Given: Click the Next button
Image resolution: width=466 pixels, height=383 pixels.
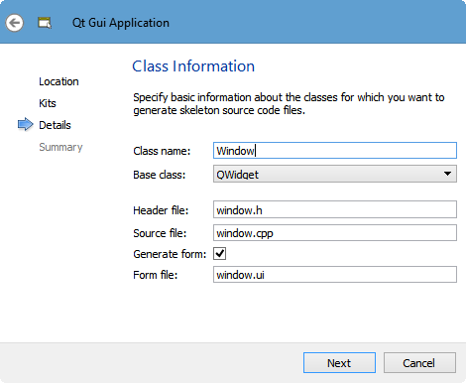Looking at the screenshot, I should pos(339,363).
